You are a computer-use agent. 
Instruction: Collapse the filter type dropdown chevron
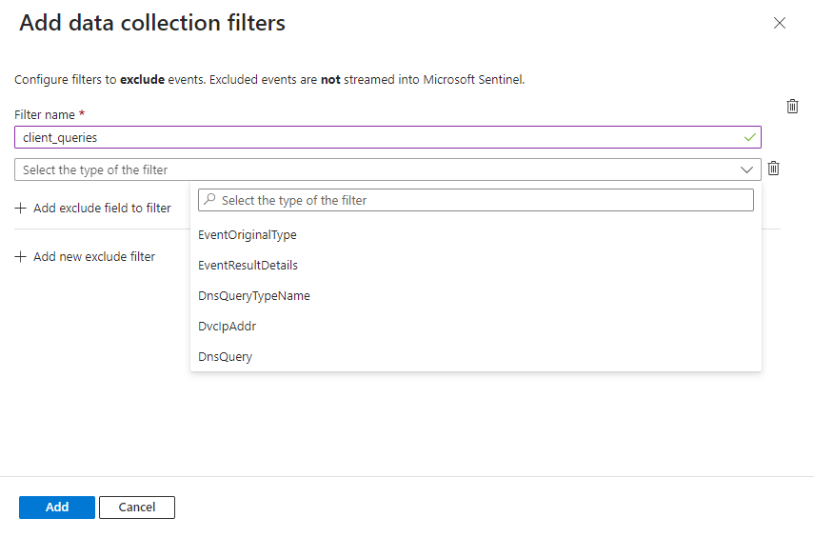[747, 169]
